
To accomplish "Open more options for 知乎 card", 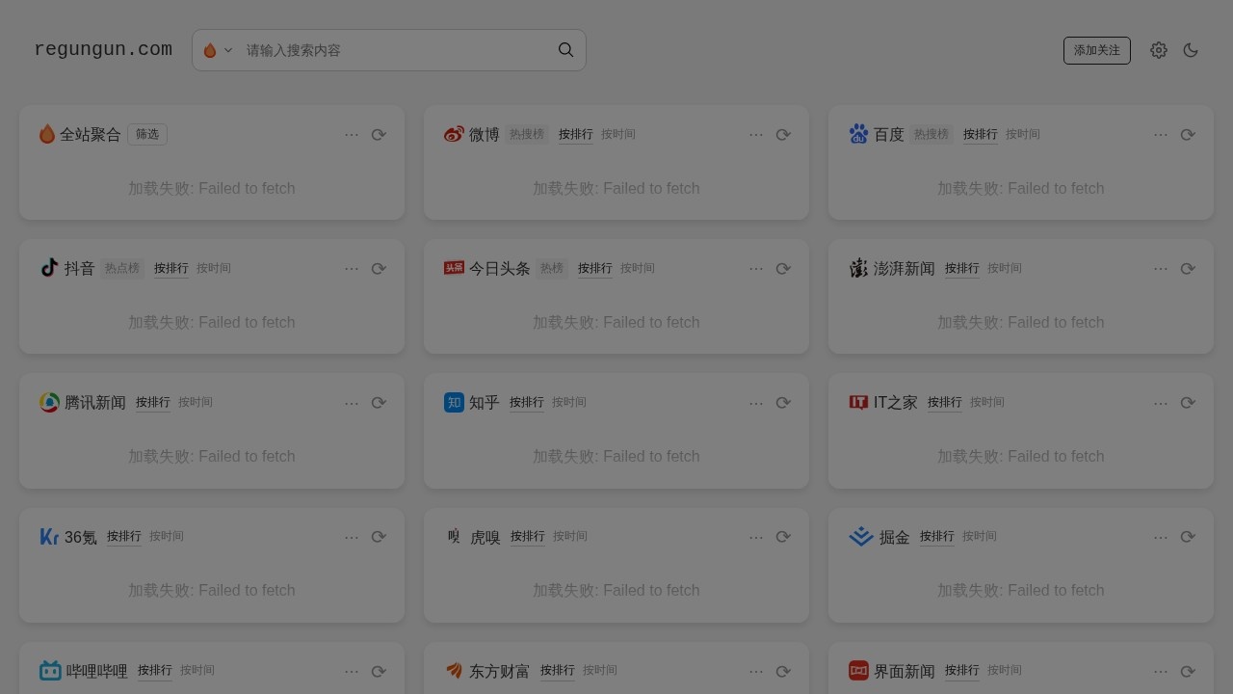I will point(756,403).
